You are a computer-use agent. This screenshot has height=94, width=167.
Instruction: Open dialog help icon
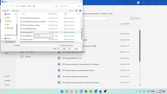point(80,11)
